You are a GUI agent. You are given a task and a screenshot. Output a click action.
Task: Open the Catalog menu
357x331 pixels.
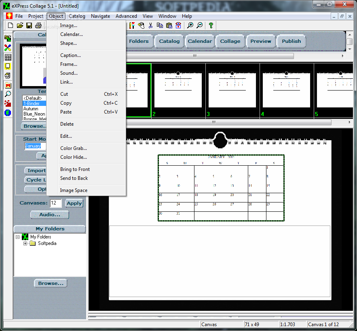(x=77, y=16)
